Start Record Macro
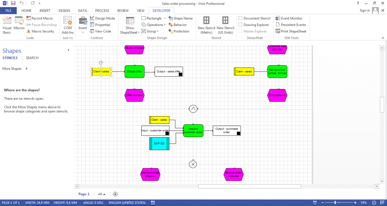387x206 pixels. (x=39, y=18)
